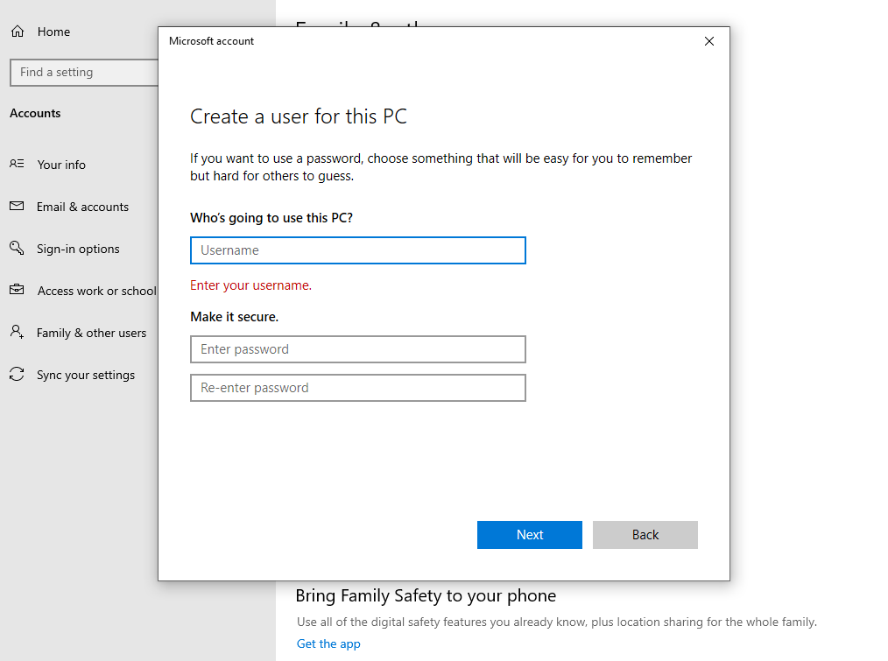
Task: Click the Your info person-card icon
Action: [17, 164]
